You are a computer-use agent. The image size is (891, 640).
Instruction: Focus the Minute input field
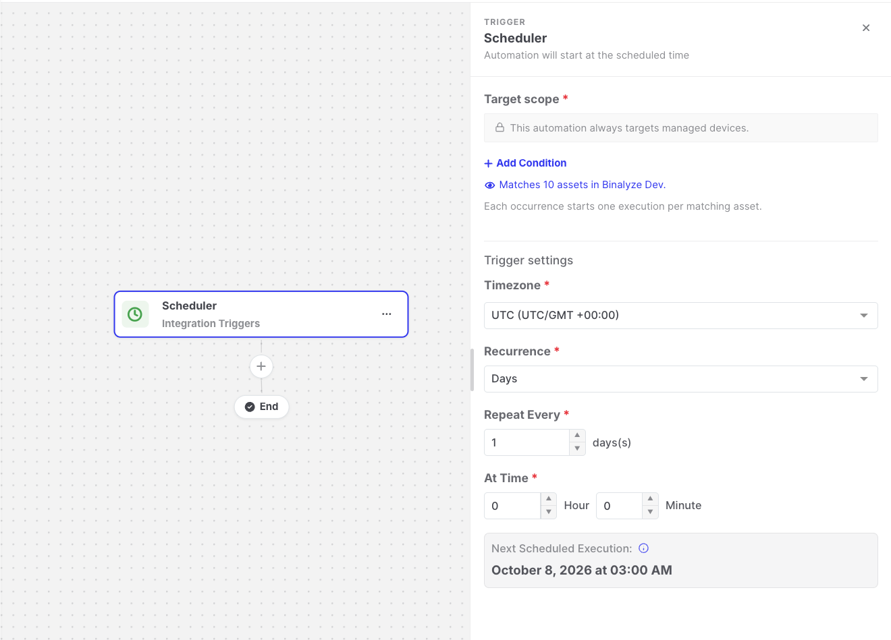(619, 506)
